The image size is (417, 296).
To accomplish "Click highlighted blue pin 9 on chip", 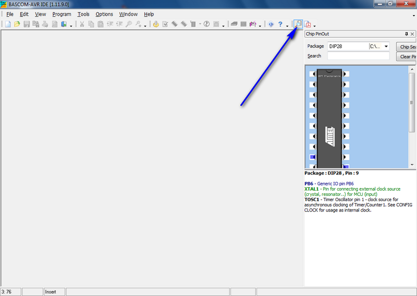I will [313, 157].
